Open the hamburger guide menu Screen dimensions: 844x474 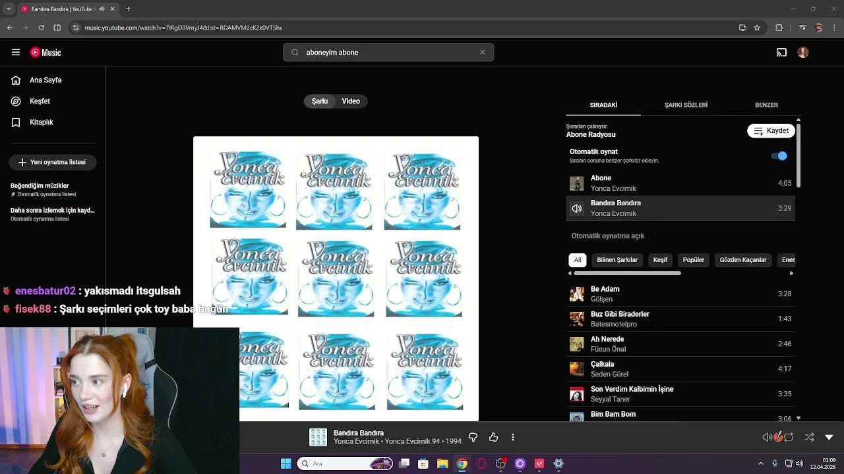point(15,52)
